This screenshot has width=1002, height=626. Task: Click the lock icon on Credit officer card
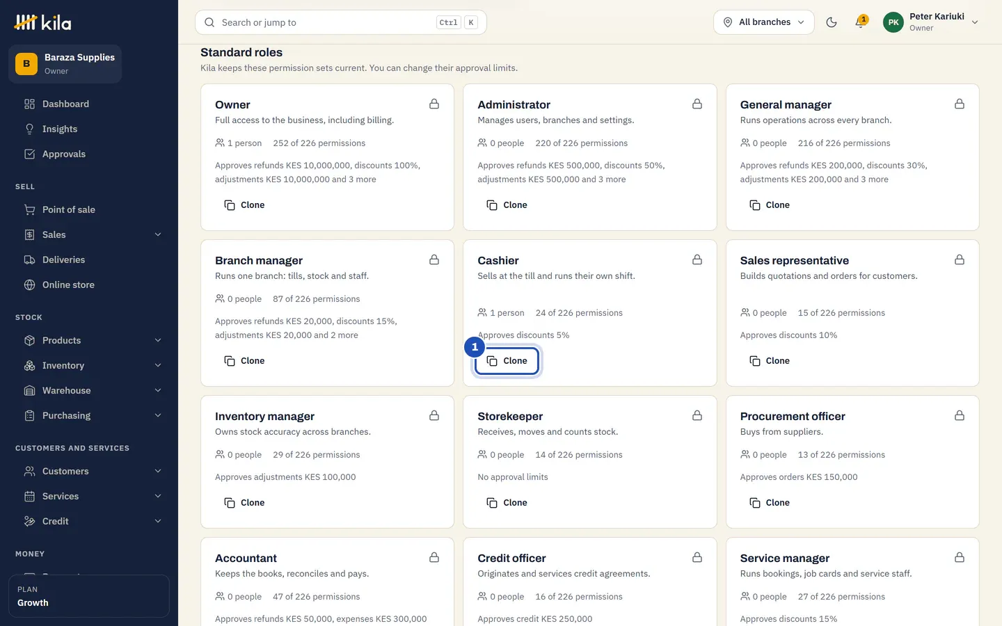697,558
